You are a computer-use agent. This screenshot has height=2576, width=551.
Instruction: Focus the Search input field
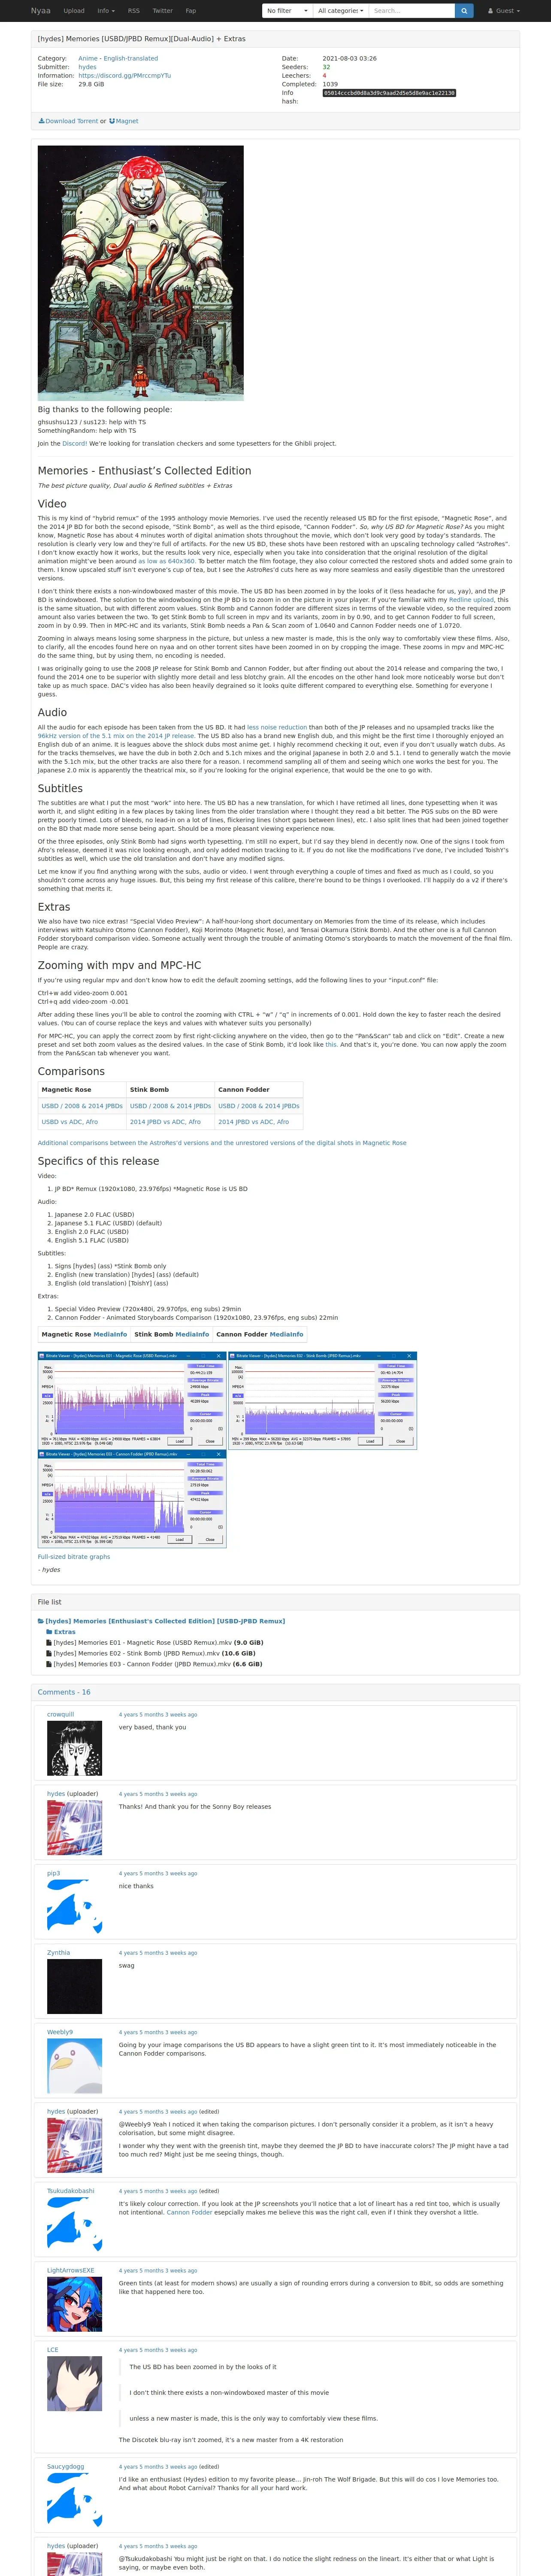click(411, 11)
